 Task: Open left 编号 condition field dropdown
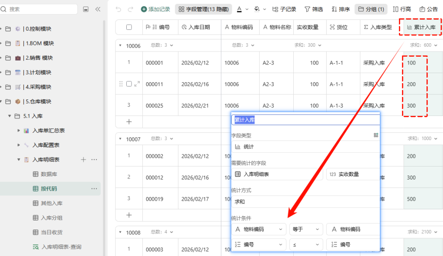coord(259,244)
